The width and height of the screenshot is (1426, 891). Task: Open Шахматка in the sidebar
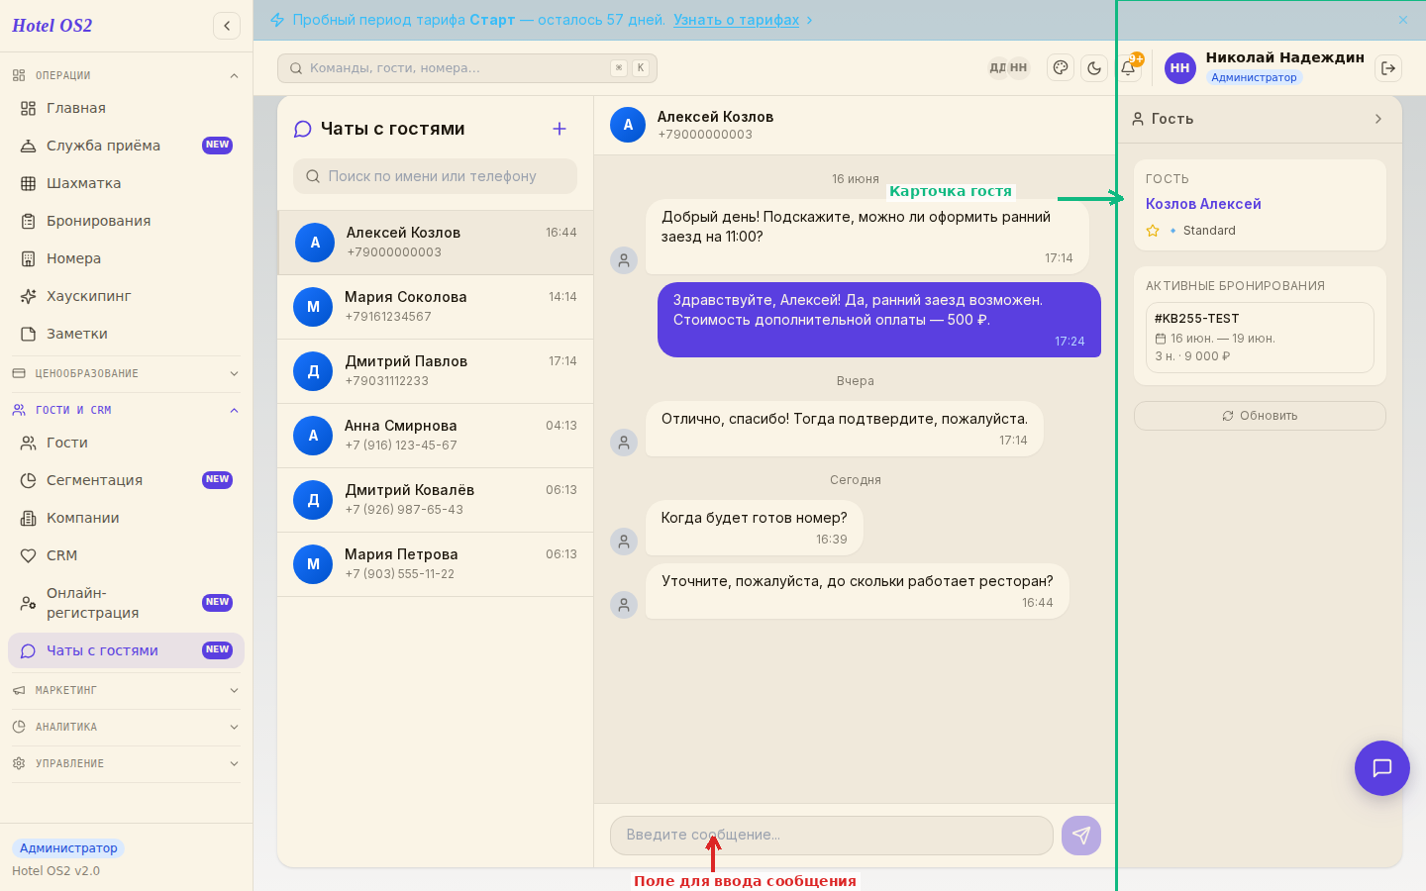126,183
